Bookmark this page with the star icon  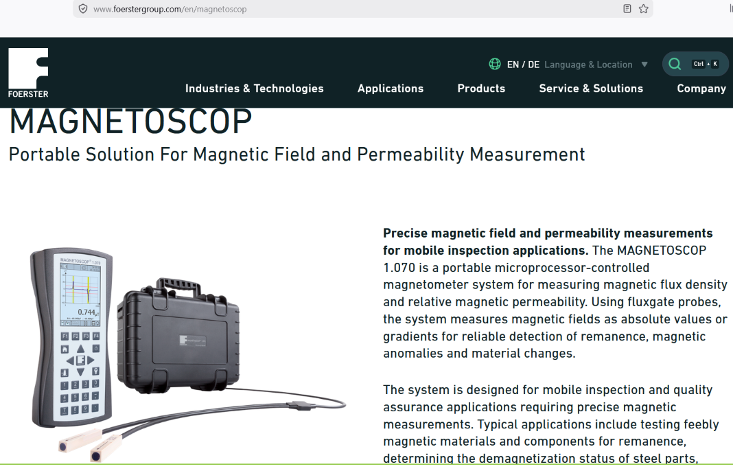(x=644, y=8)
